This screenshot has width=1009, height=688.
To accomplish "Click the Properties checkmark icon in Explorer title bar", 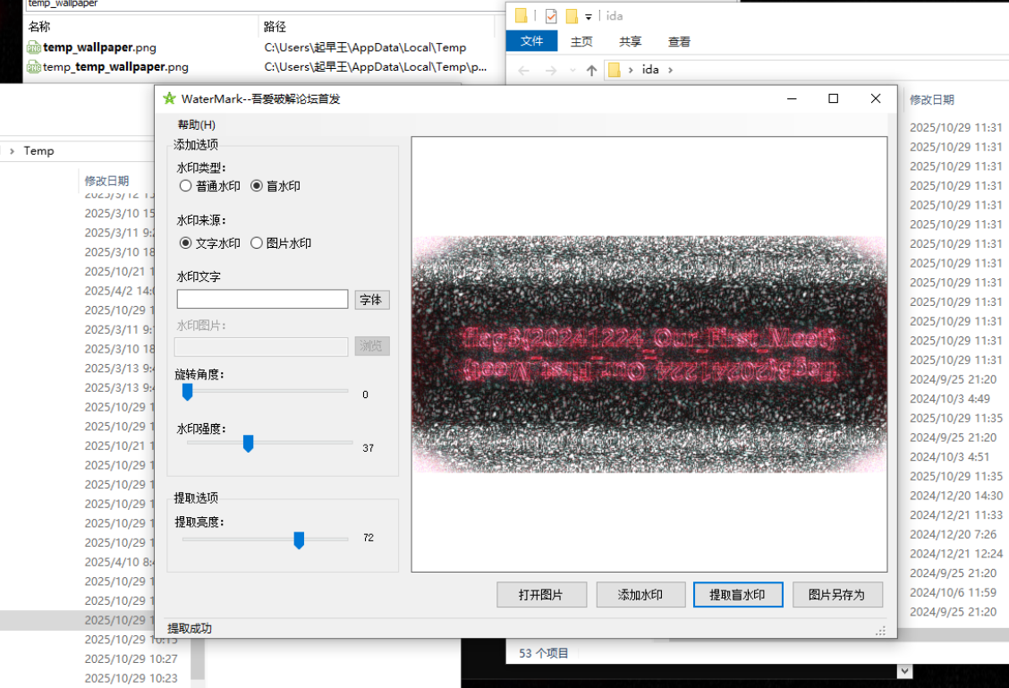I will [551, 16].
